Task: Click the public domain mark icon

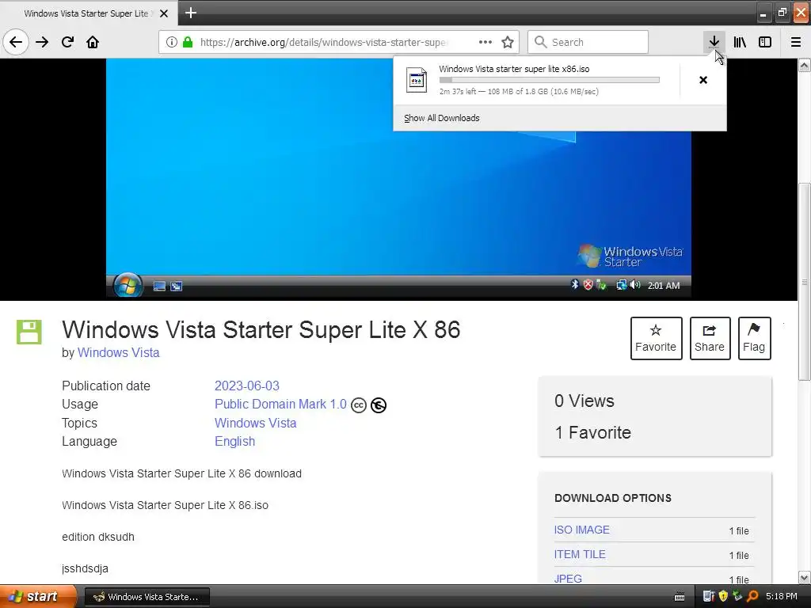Action: point(379,405)
